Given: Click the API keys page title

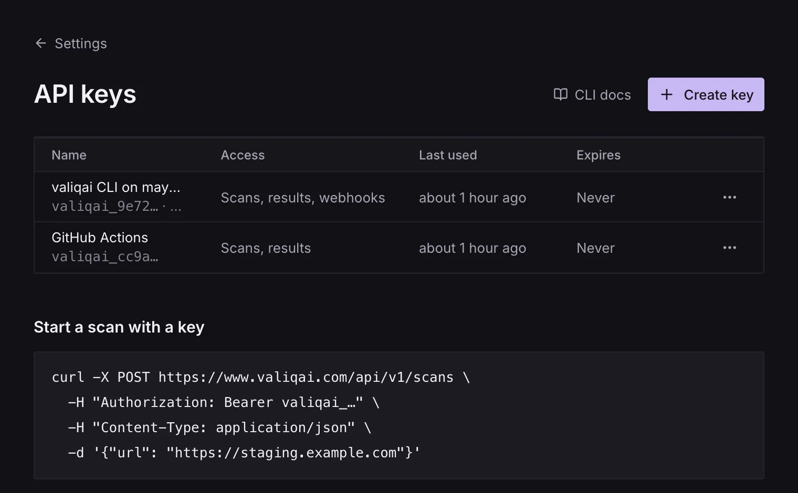Looking at the screenshot, I should coord(85,94).
